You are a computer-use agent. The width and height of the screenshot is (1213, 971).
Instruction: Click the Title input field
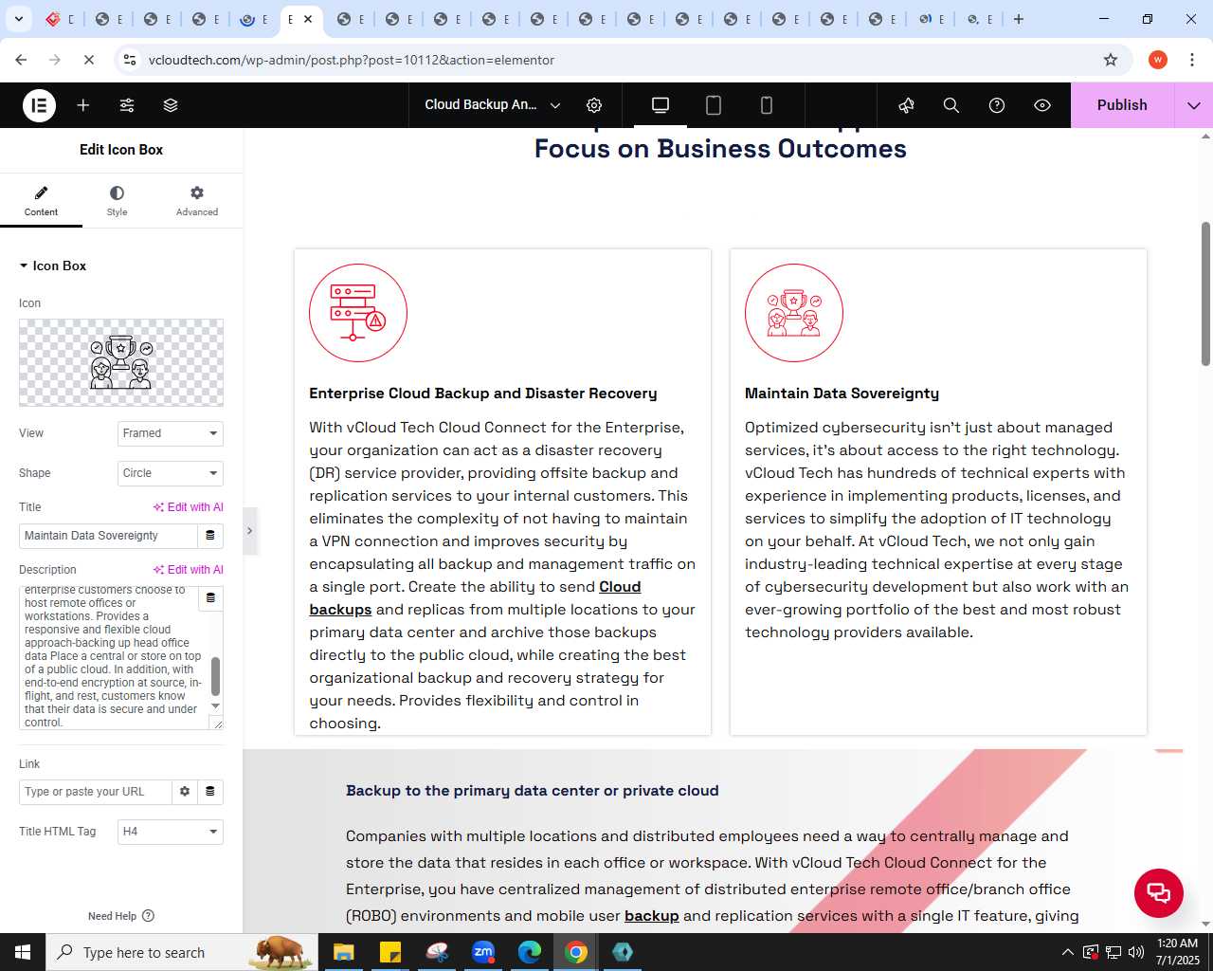[x=108, y=536]
